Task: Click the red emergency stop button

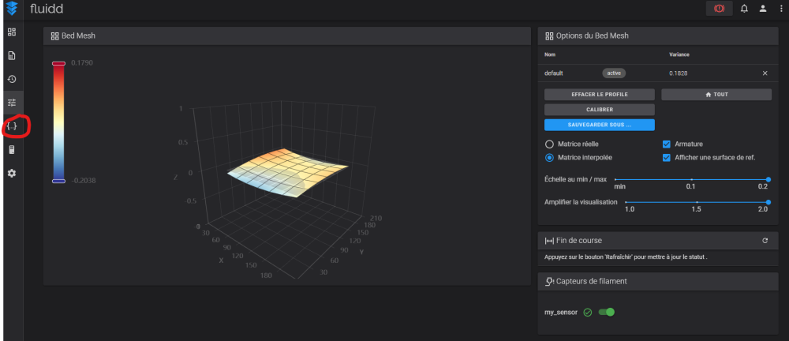Action: pos(719,9)
